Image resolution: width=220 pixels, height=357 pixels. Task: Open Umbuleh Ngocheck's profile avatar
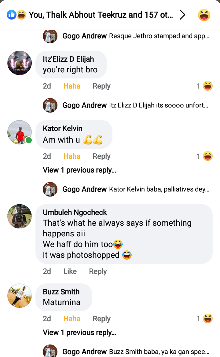coord(20,216)
